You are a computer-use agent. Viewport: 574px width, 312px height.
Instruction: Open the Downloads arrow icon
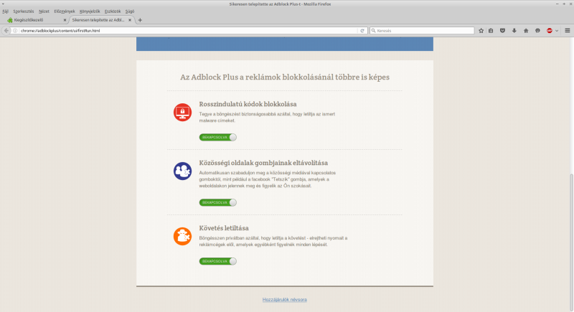[x=514, y=31]
